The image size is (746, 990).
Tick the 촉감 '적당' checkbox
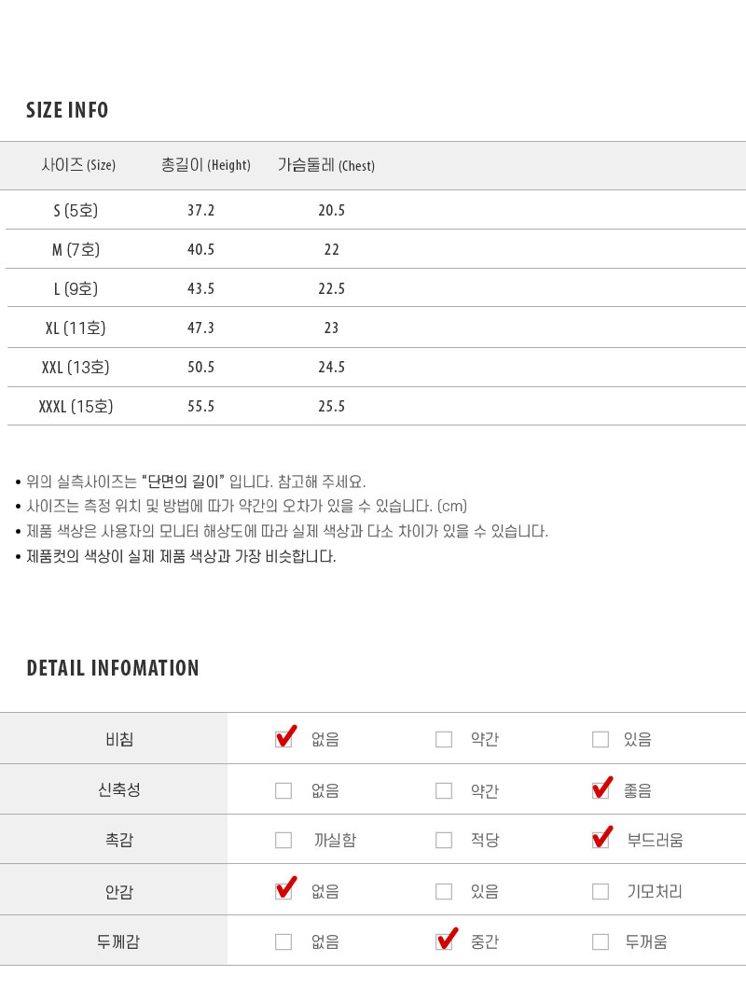point(444,841)
